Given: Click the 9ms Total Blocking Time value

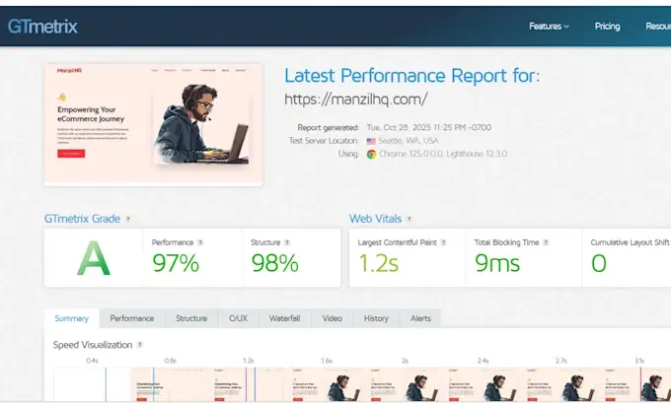Looking at the screenshot, I should pyautogui.click(x=497, y=263).
